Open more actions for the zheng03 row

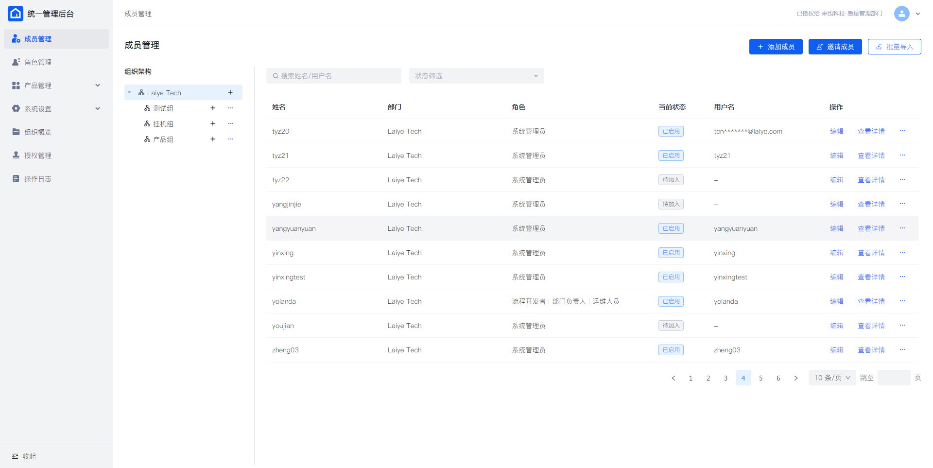click(902, 349)
